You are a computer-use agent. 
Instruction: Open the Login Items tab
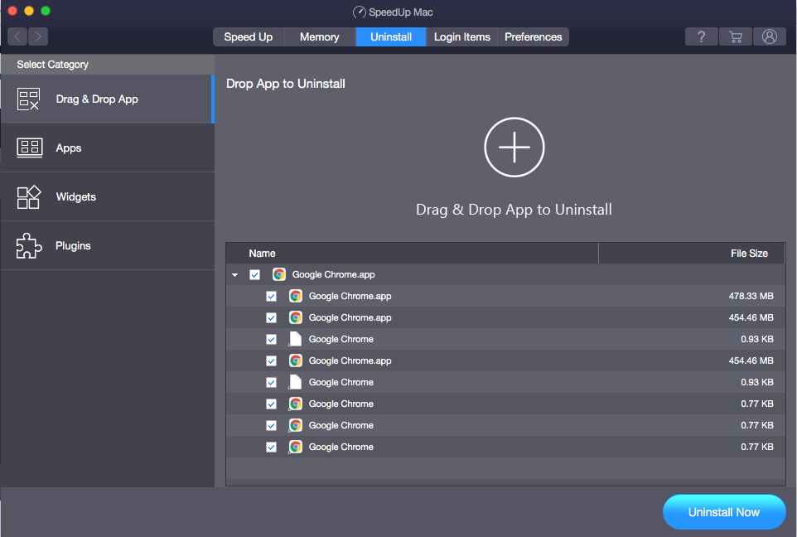[x=462, y=36]
